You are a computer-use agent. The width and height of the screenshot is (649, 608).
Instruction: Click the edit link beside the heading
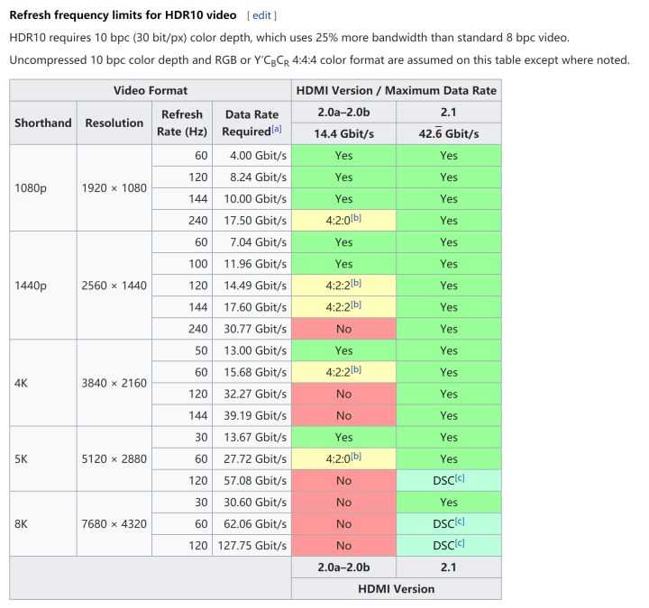tap(261, 15)
